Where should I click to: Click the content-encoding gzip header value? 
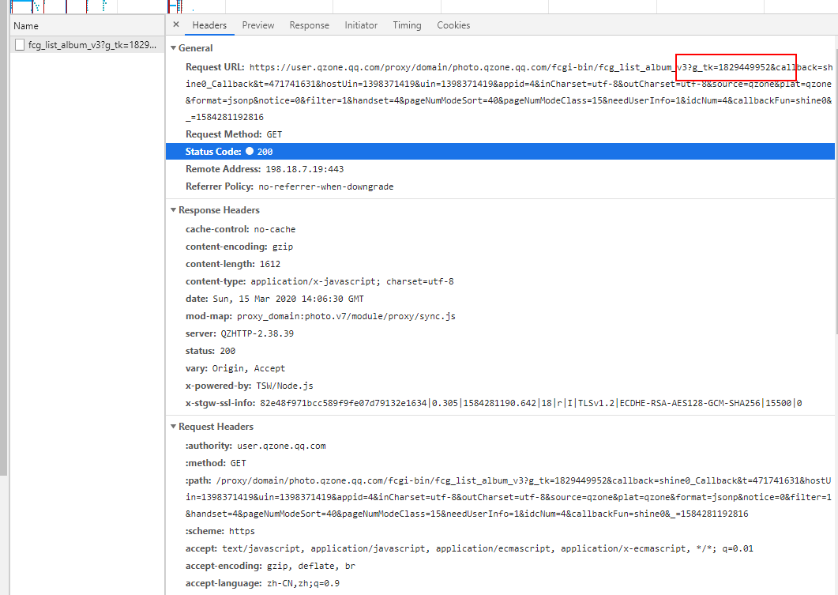click(284, 246)
